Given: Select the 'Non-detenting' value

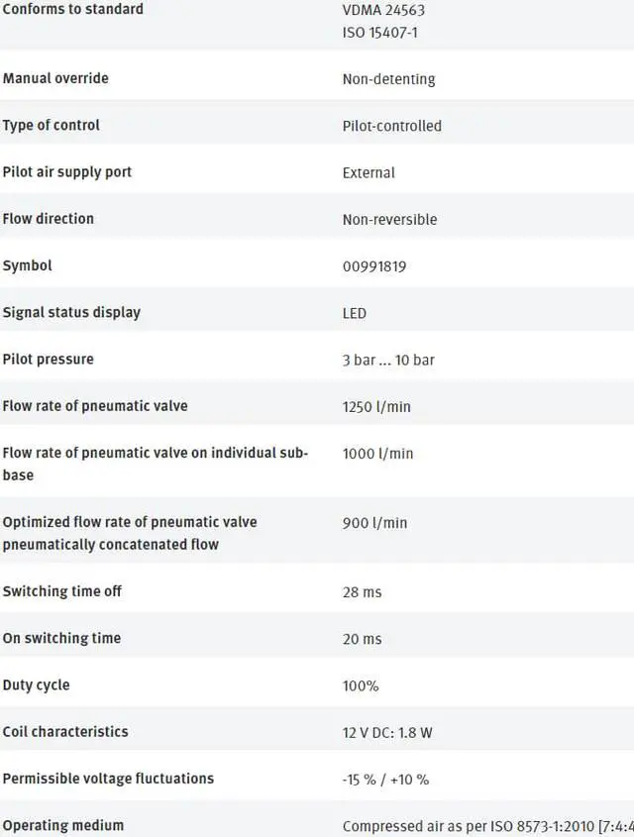Looking at the screenshot, I should (388, 79).
